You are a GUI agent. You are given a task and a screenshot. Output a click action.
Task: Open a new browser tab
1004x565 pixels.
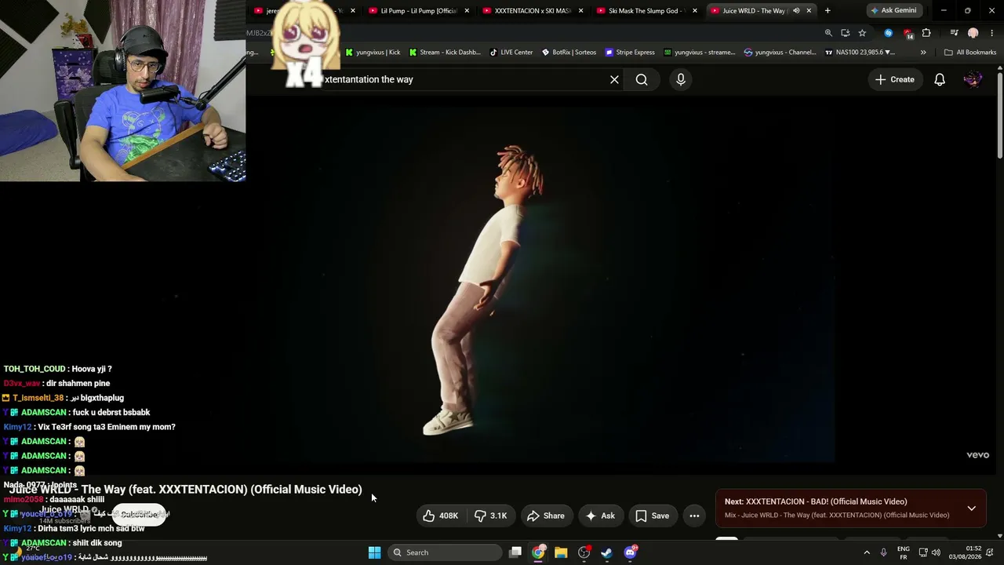pyautogui.click(x=828, y=11)
